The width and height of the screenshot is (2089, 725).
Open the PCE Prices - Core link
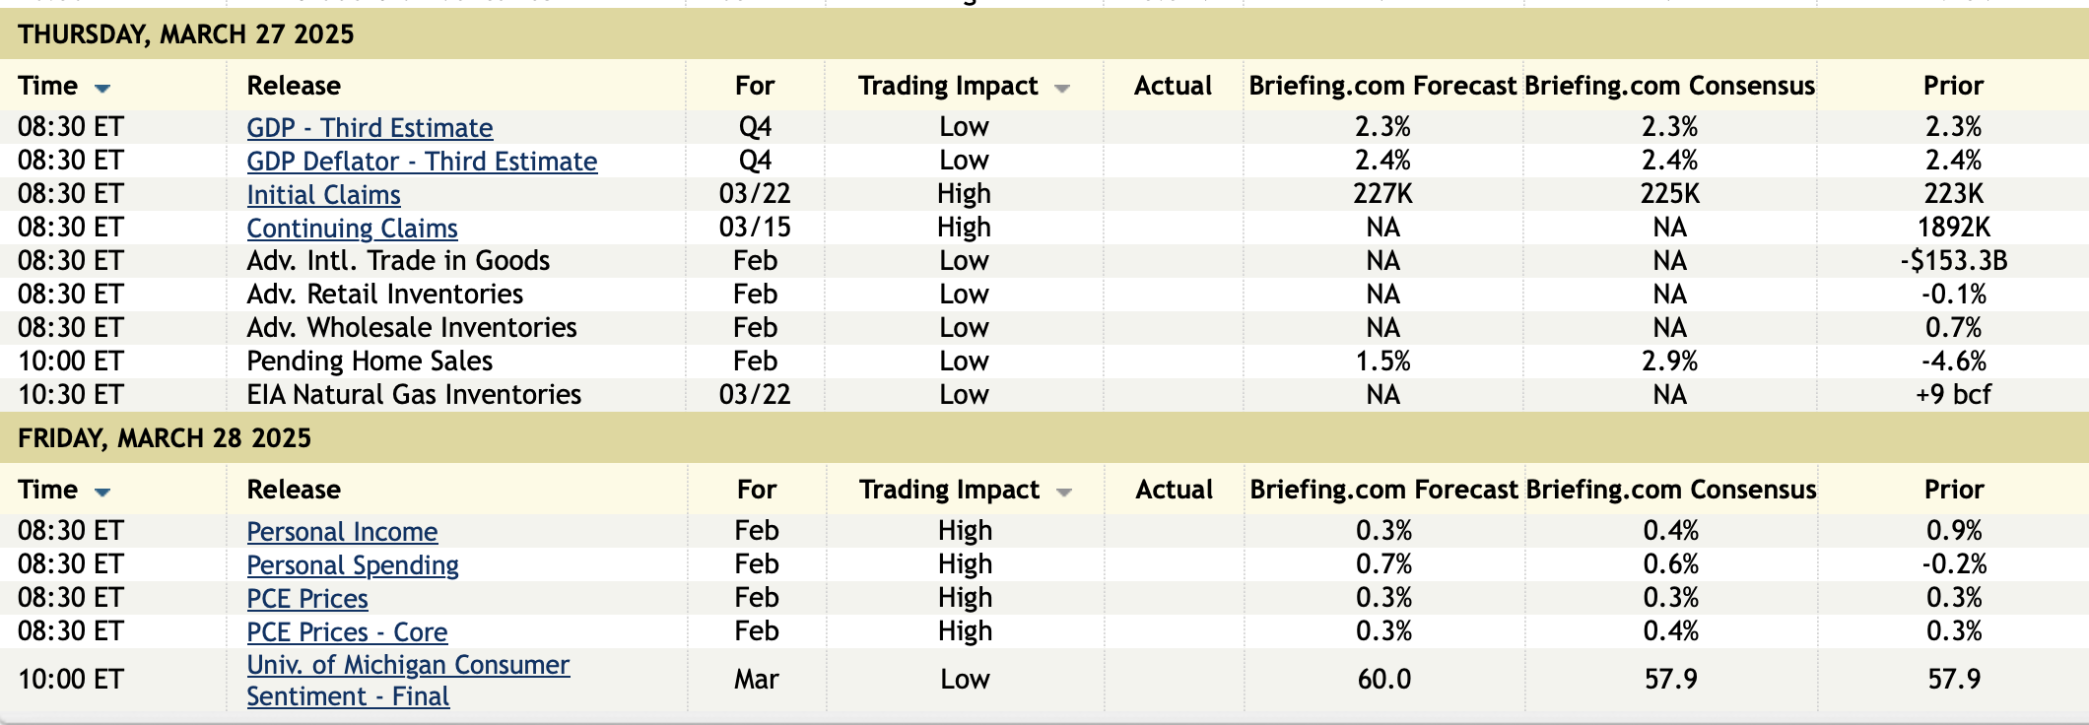[x=347, y=632]
